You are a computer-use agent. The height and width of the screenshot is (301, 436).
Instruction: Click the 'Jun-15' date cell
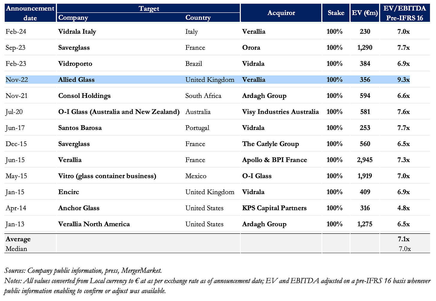[15, 160]
